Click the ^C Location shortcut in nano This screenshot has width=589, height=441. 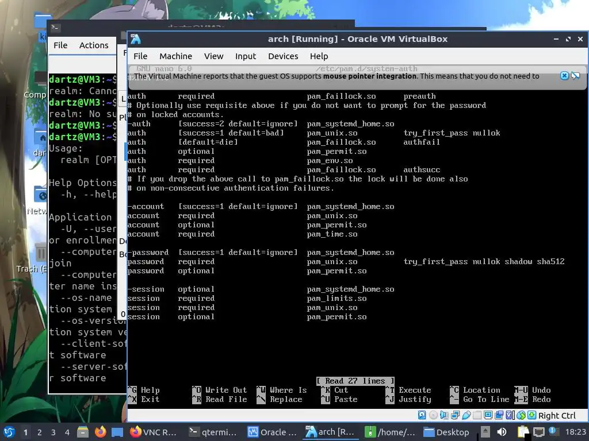475,390
